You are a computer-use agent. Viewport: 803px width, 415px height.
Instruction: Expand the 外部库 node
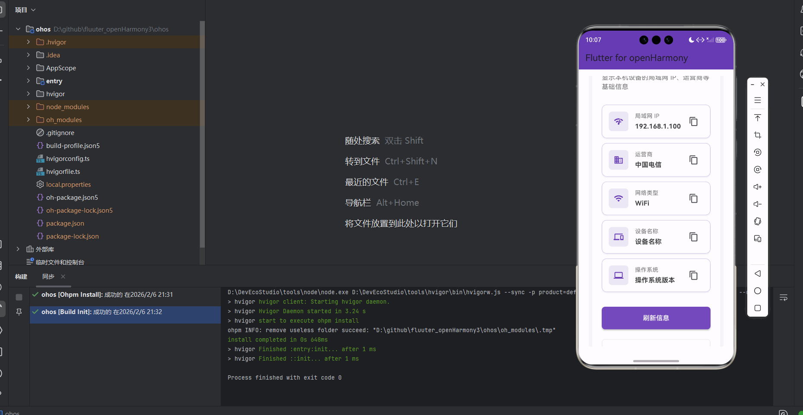pos(18,249)
